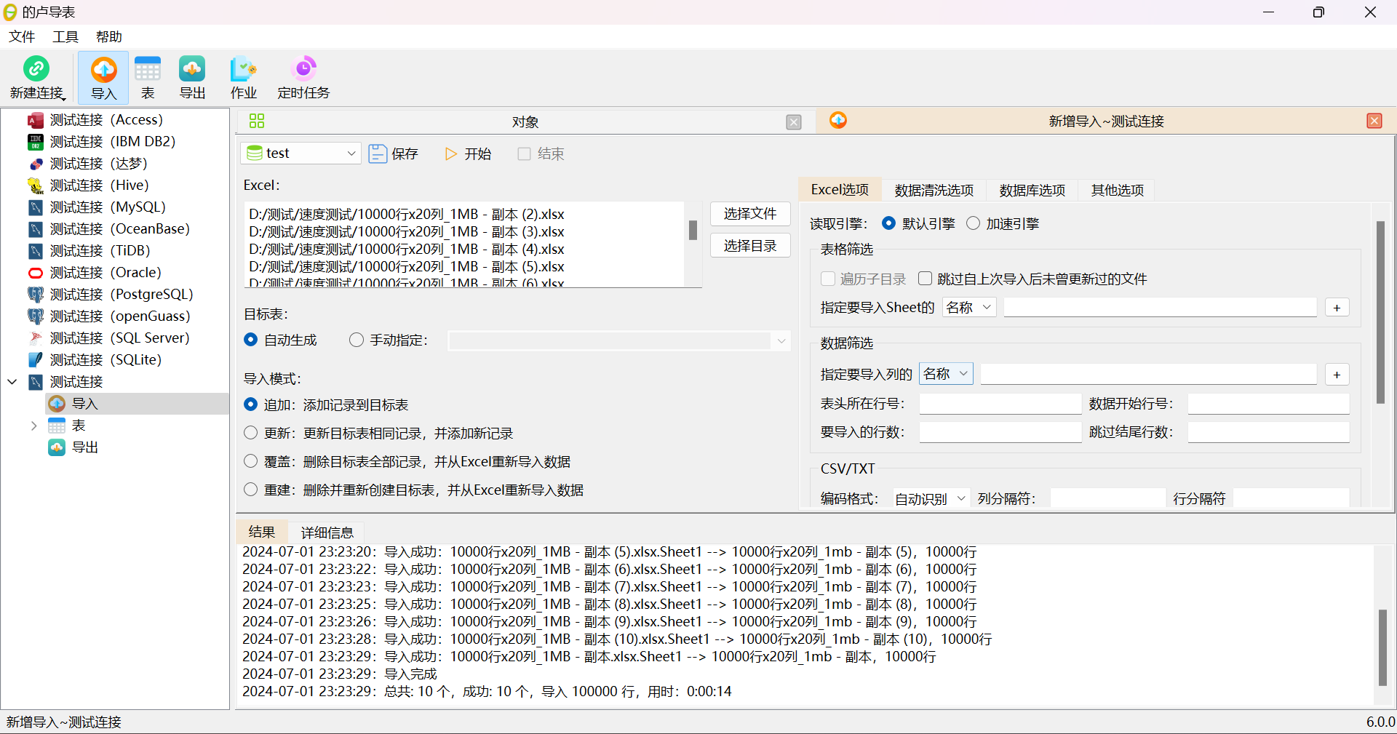This screenshot has height=734, width=1397.
Task: Click the 导入 node icon in tree
Action: (57, 404)
